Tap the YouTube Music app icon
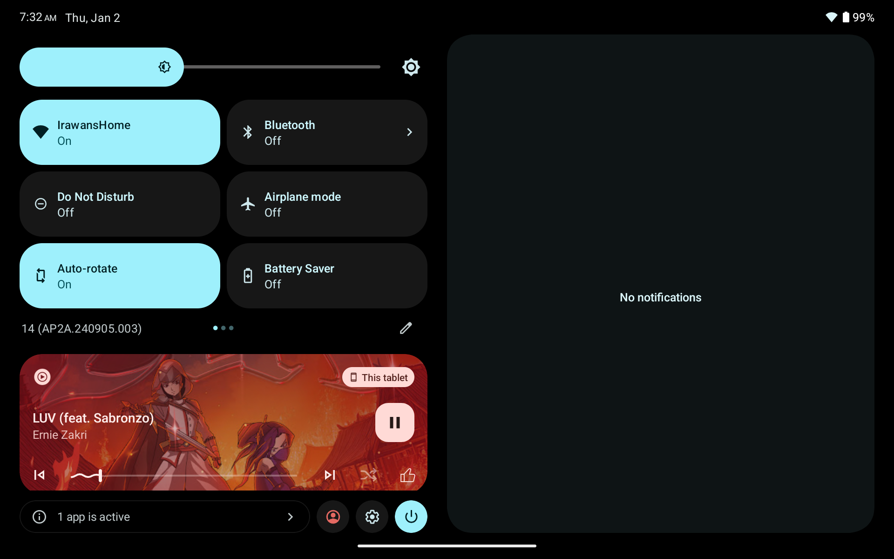Screen dimensions: 894x559 (41, 377)
